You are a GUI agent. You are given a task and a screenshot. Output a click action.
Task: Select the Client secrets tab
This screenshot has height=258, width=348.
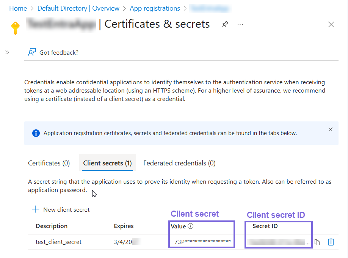107,163
